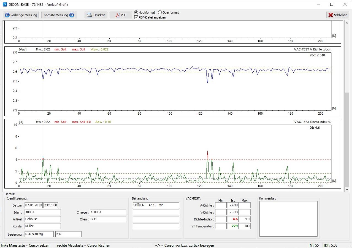
Task: Click the DI peak near measurement 125
Action: point(207,152)
